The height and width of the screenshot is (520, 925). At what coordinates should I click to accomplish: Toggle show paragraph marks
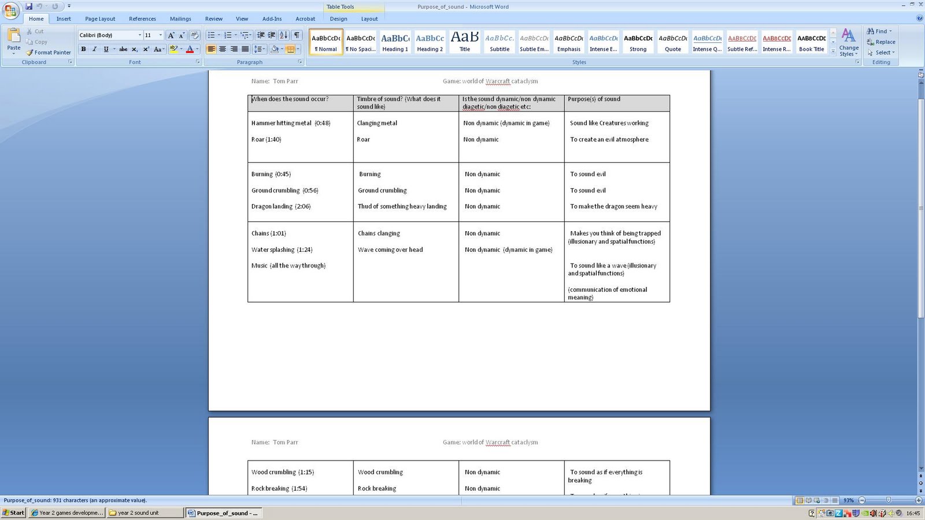click(x=297, y=35)
